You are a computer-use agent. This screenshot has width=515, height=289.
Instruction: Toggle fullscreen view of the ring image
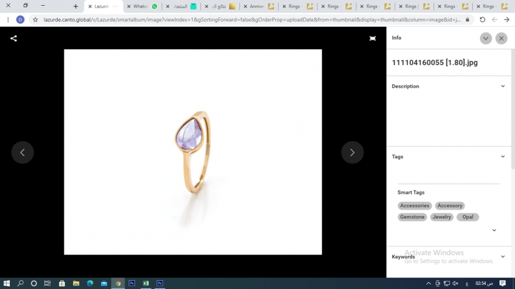(373, 38)
